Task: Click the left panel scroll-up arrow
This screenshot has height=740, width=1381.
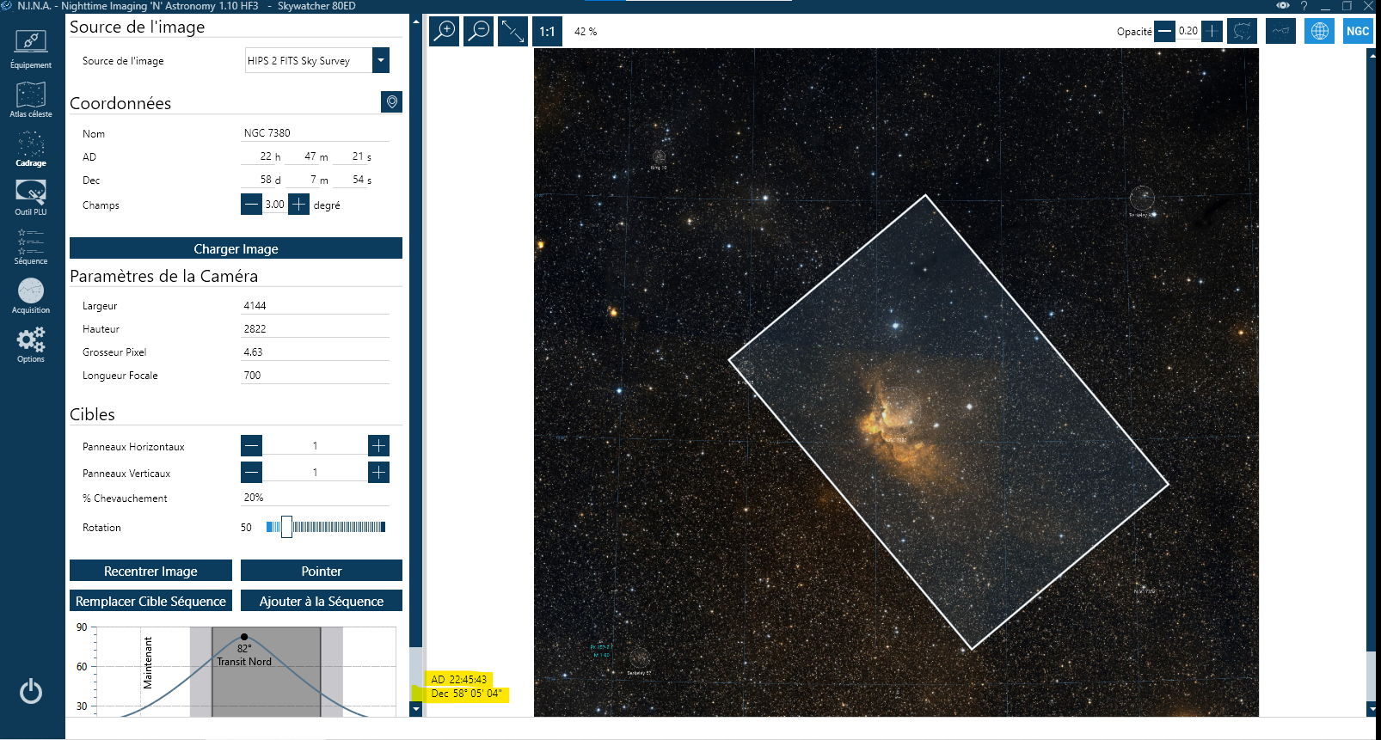Action: pos(416,21)
